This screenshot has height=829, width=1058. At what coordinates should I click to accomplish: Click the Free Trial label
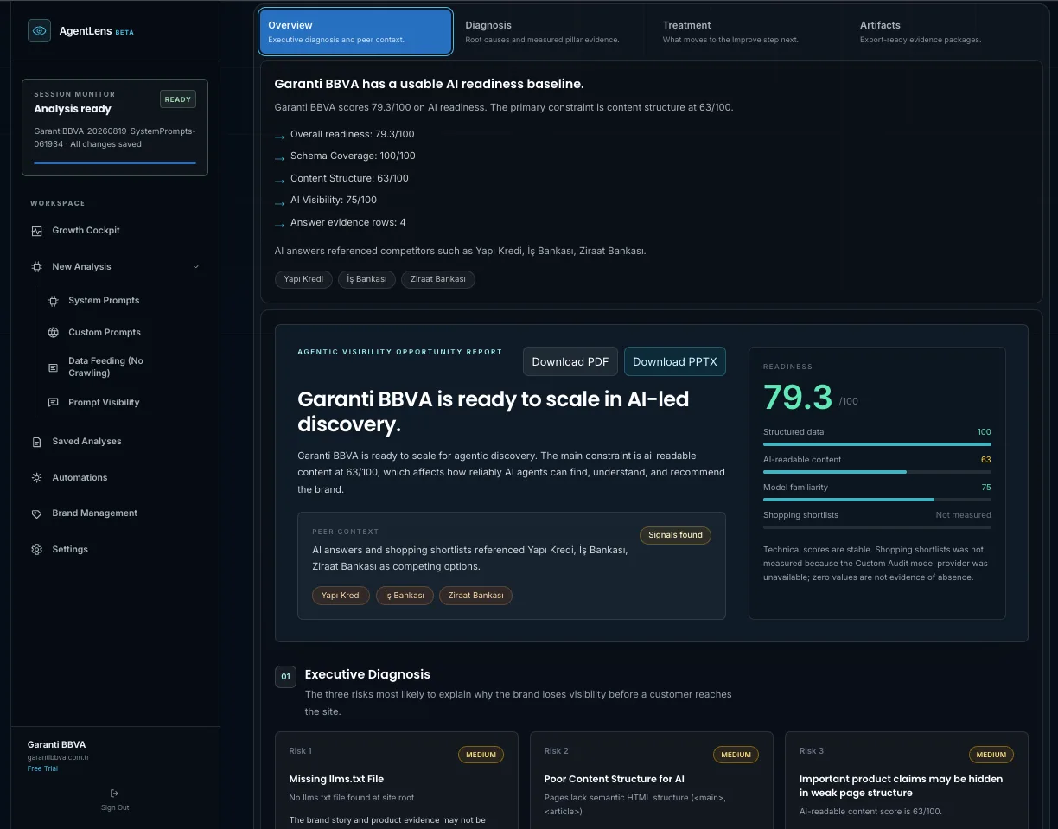tap(42, 768)
